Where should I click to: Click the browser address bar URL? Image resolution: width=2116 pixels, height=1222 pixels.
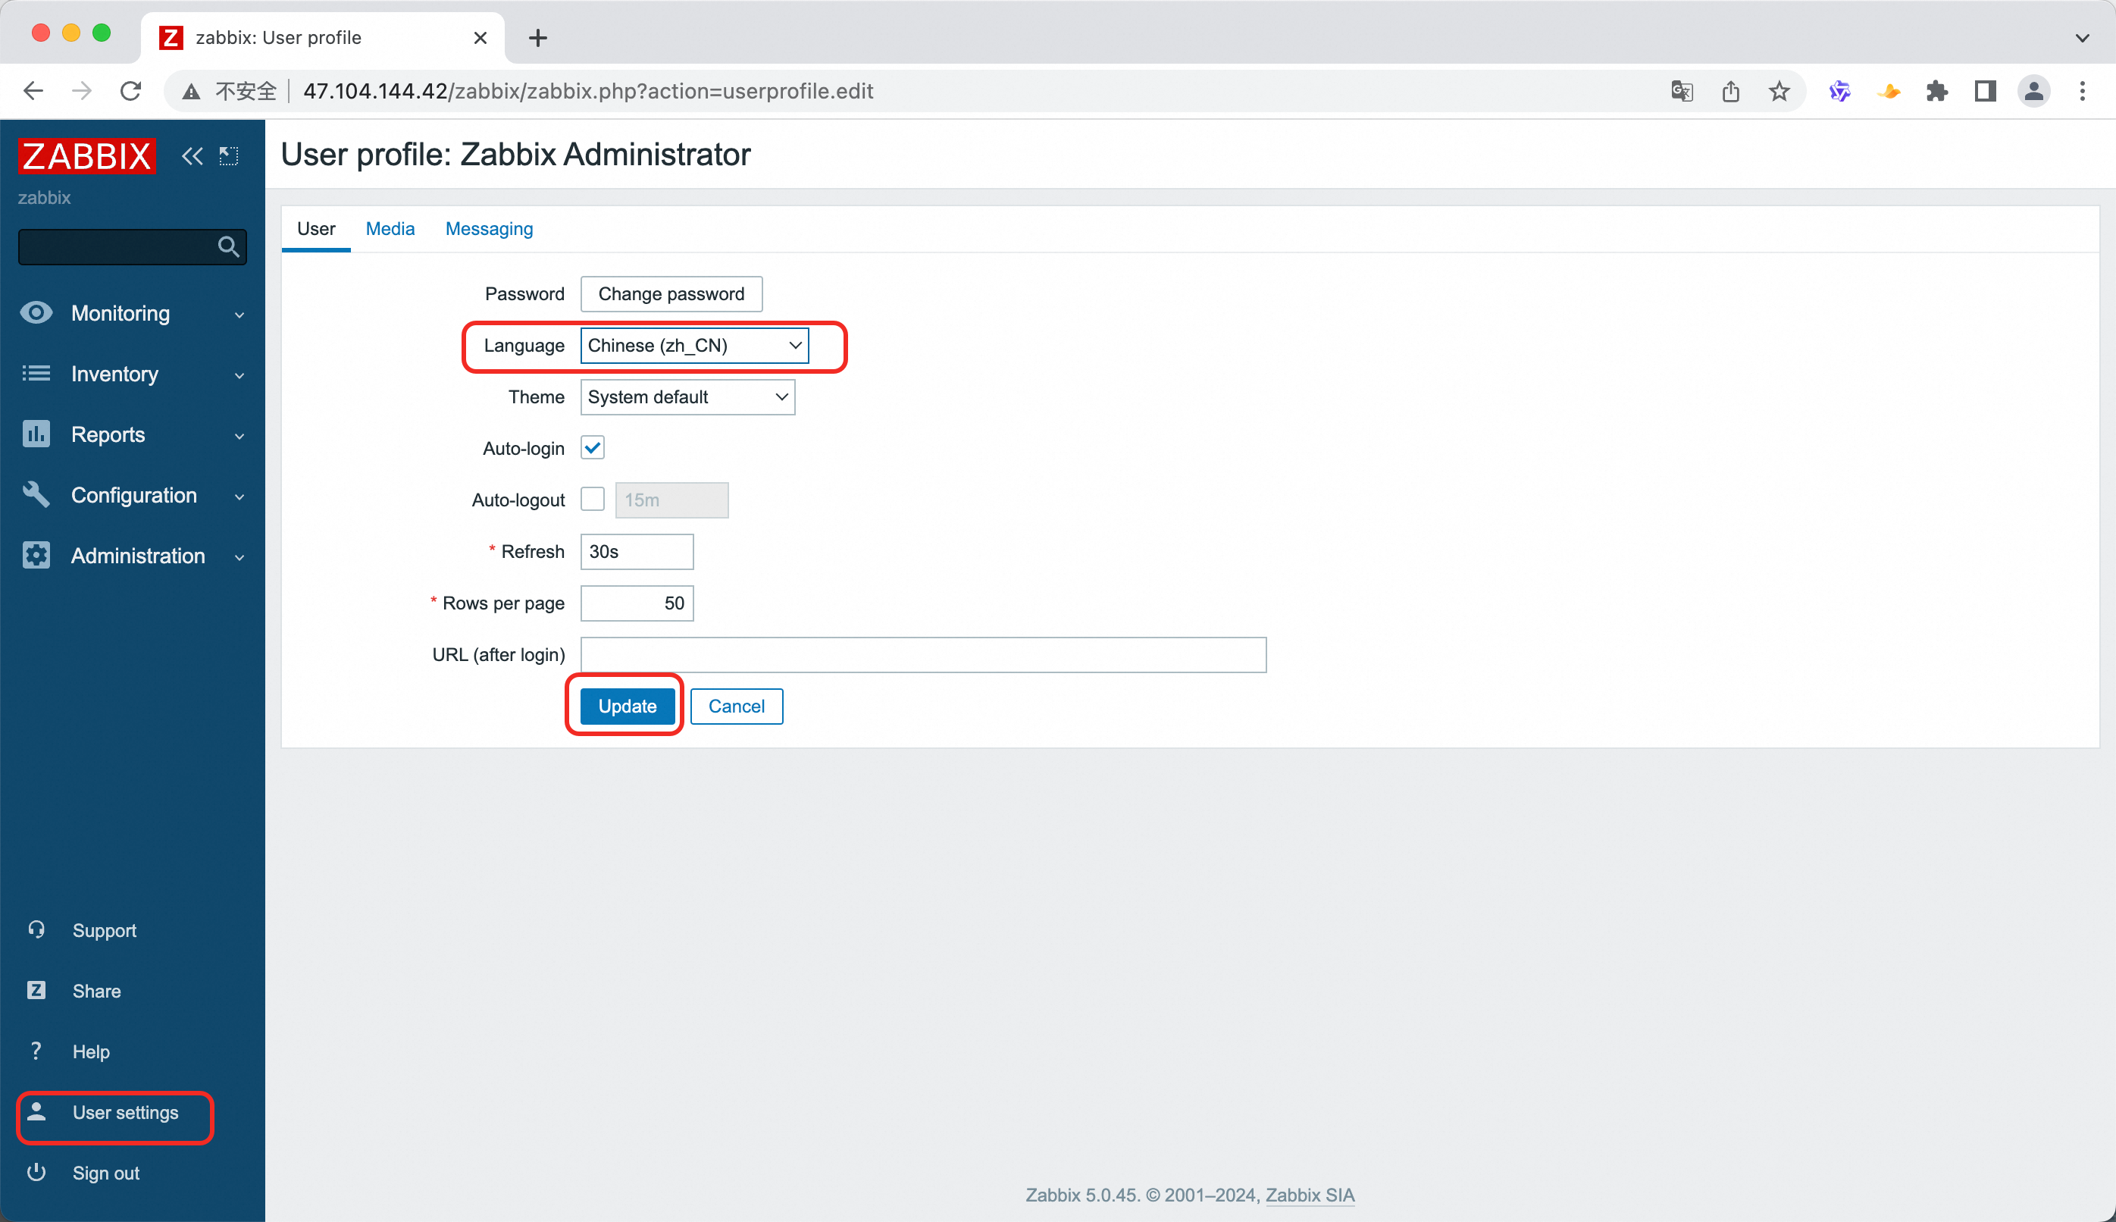587,91
